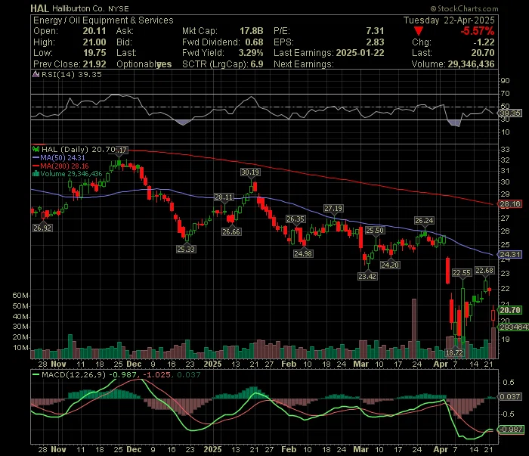The image size is (529, 456).
Task: Click the NYSE exchange label
Action: point(119,9)
